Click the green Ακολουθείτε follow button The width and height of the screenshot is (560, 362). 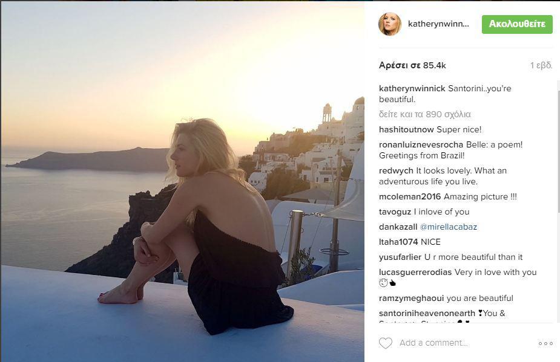point(517,24)
